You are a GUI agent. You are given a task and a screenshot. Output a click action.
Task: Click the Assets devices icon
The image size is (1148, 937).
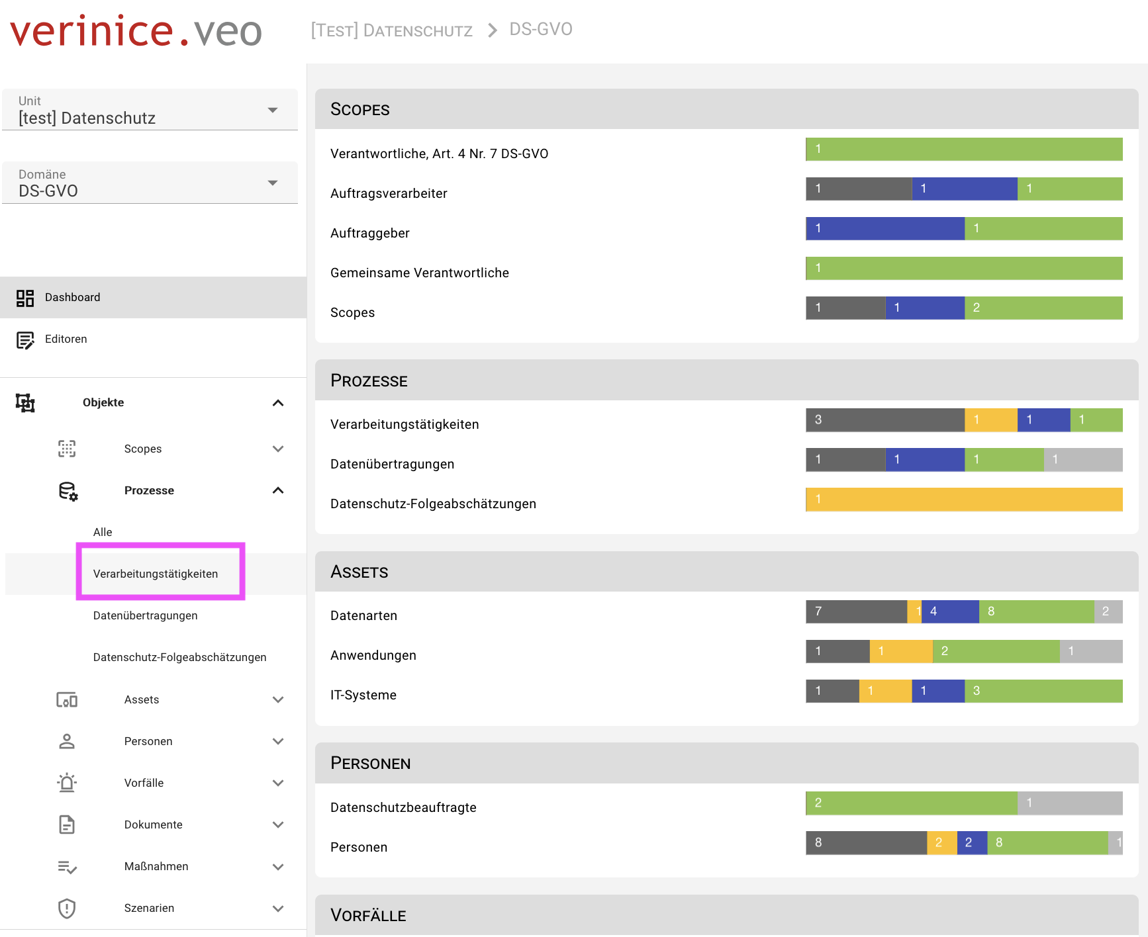[67, 700]
